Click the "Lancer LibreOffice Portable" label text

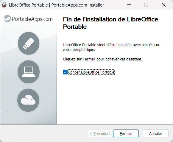pos(91,72)
